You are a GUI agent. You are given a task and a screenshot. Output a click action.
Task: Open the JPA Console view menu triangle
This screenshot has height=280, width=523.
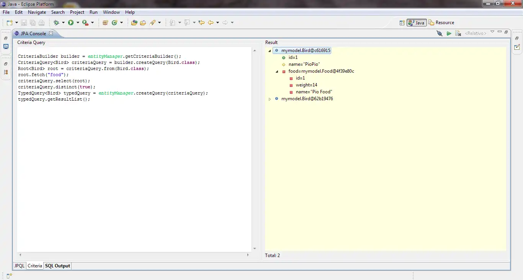pos(492,32)
